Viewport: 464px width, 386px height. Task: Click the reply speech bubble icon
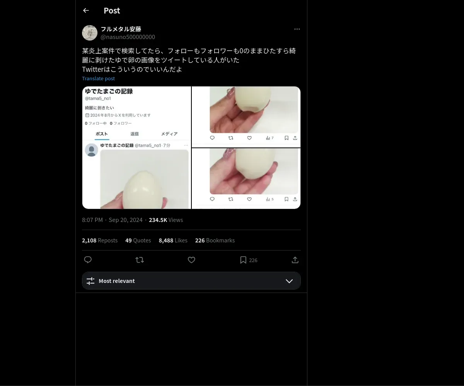[88, 260]
